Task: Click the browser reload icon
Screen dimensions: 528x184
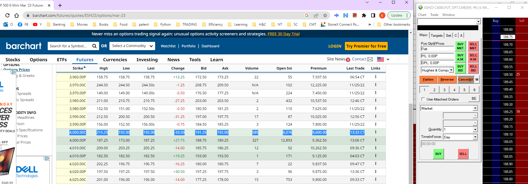Action: coord(7,15)
